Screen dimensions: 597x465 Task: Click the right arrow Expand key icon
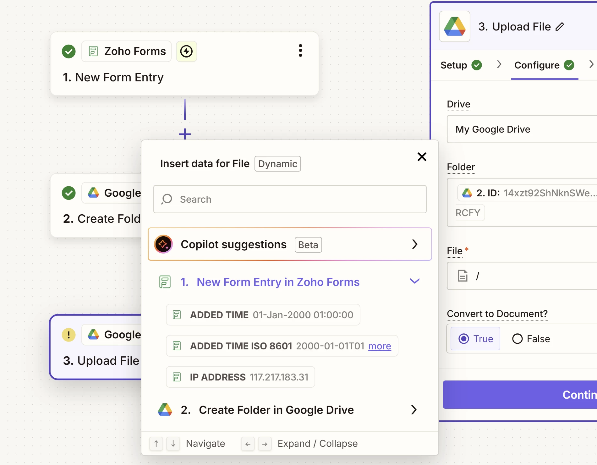click(x=265, y=444)
